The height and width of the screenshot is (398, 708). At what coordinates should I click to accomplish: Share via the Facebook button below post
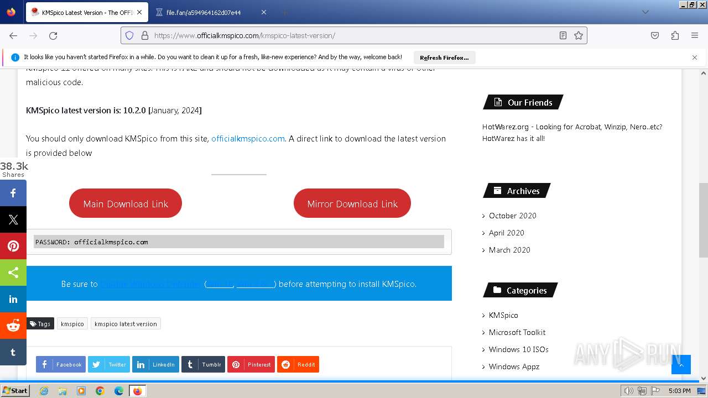tap(61, 364)
